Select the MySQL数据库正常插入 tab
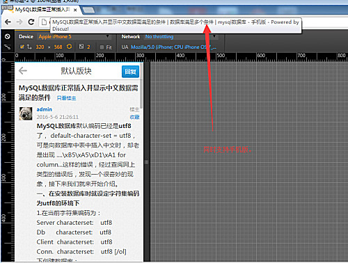 [42, 10]
